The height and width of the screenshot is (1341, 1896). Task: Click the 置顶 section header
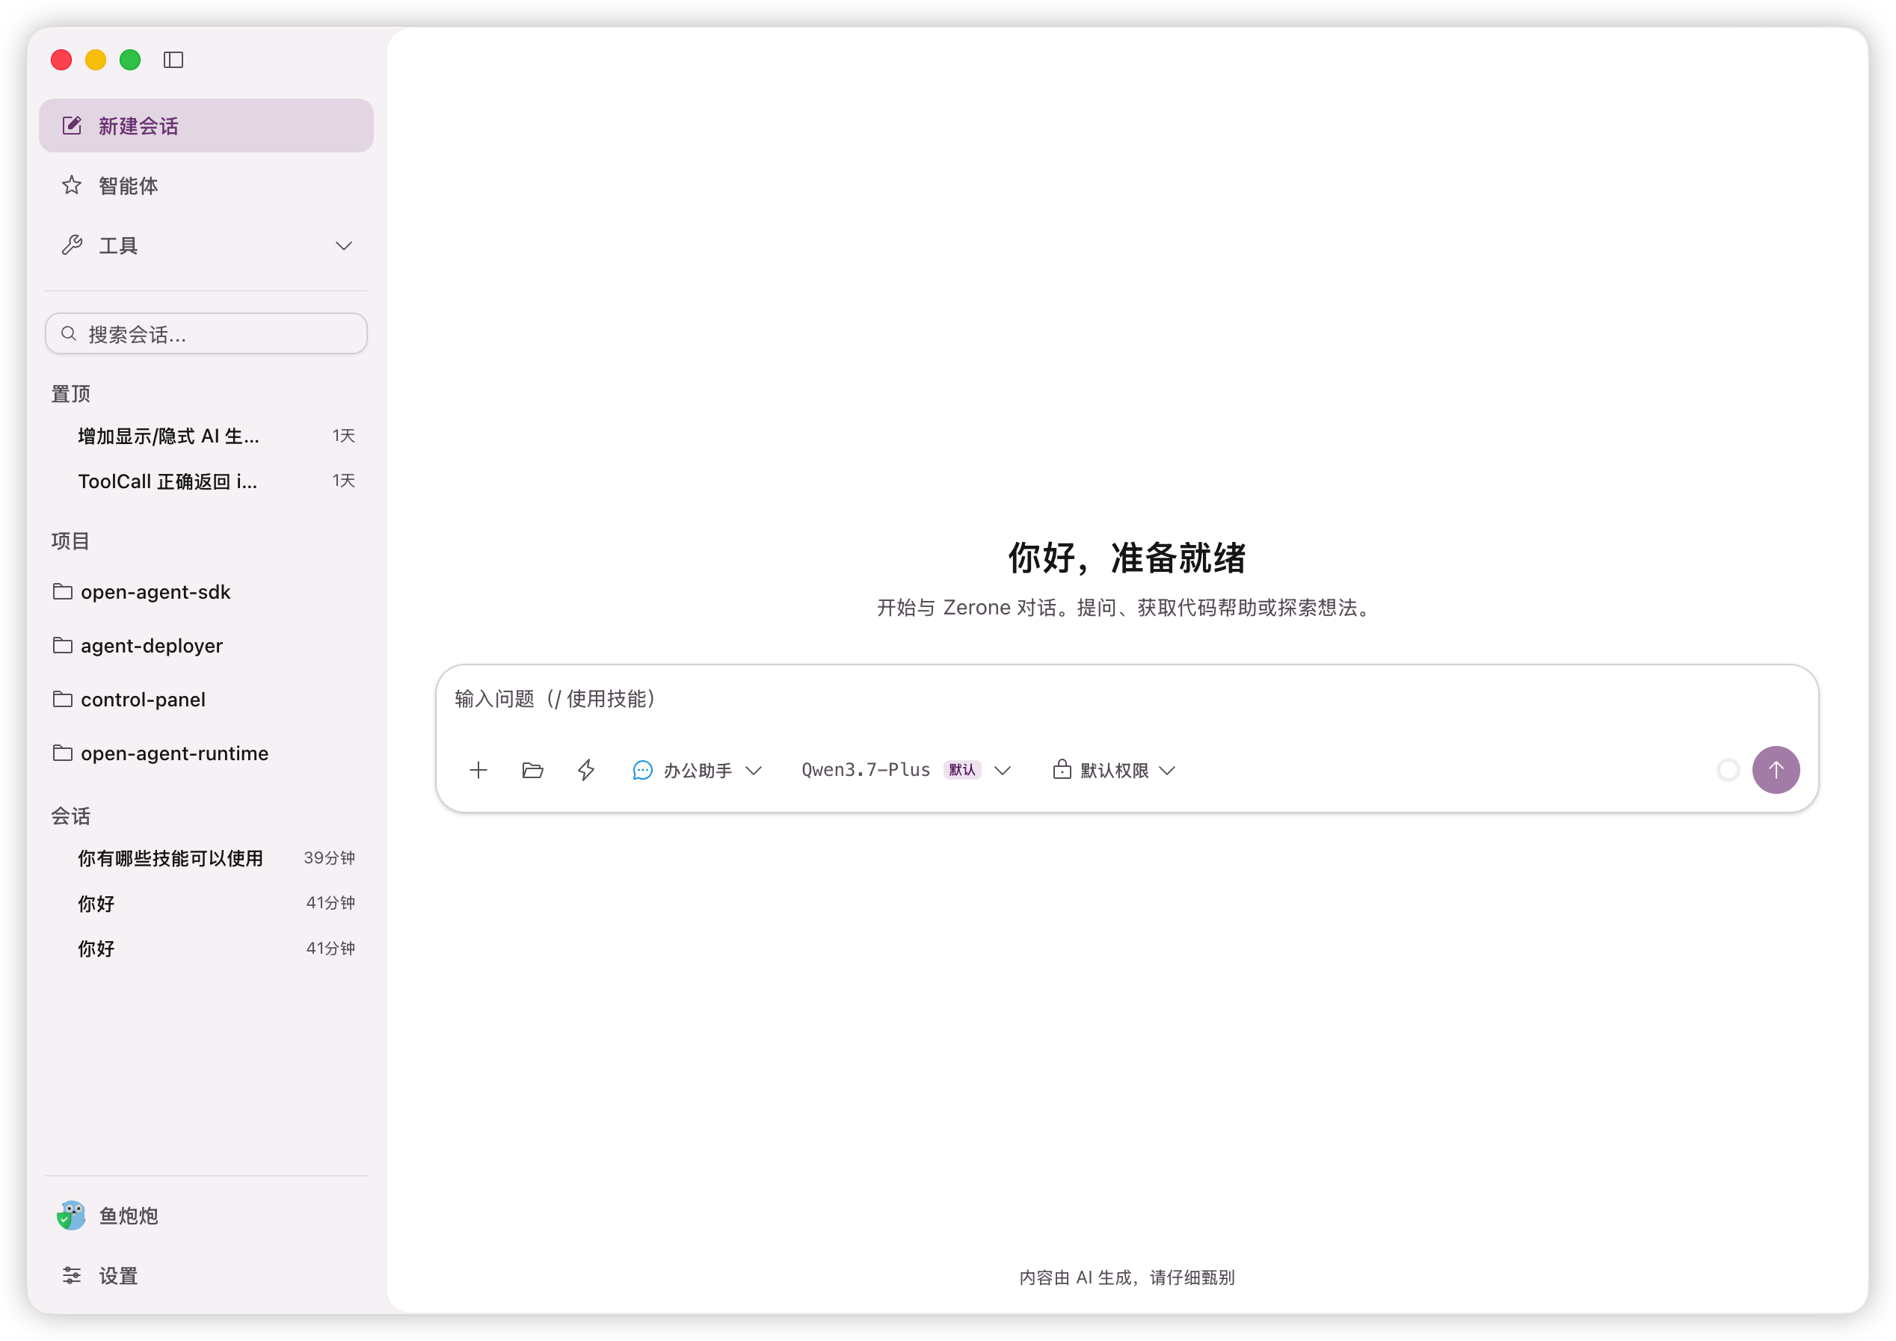coord(71,394)
